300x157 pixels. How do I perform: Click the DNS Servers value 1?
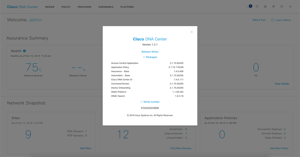coord(86,131)
